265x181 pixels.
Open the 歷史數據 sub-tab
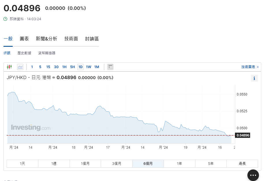tap(24, 53)
